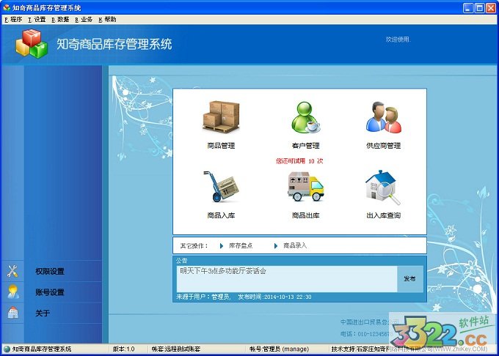The width and height of the screenshot is (499, 356).
Task: Minimize the application window
Action: click(468, 8)
